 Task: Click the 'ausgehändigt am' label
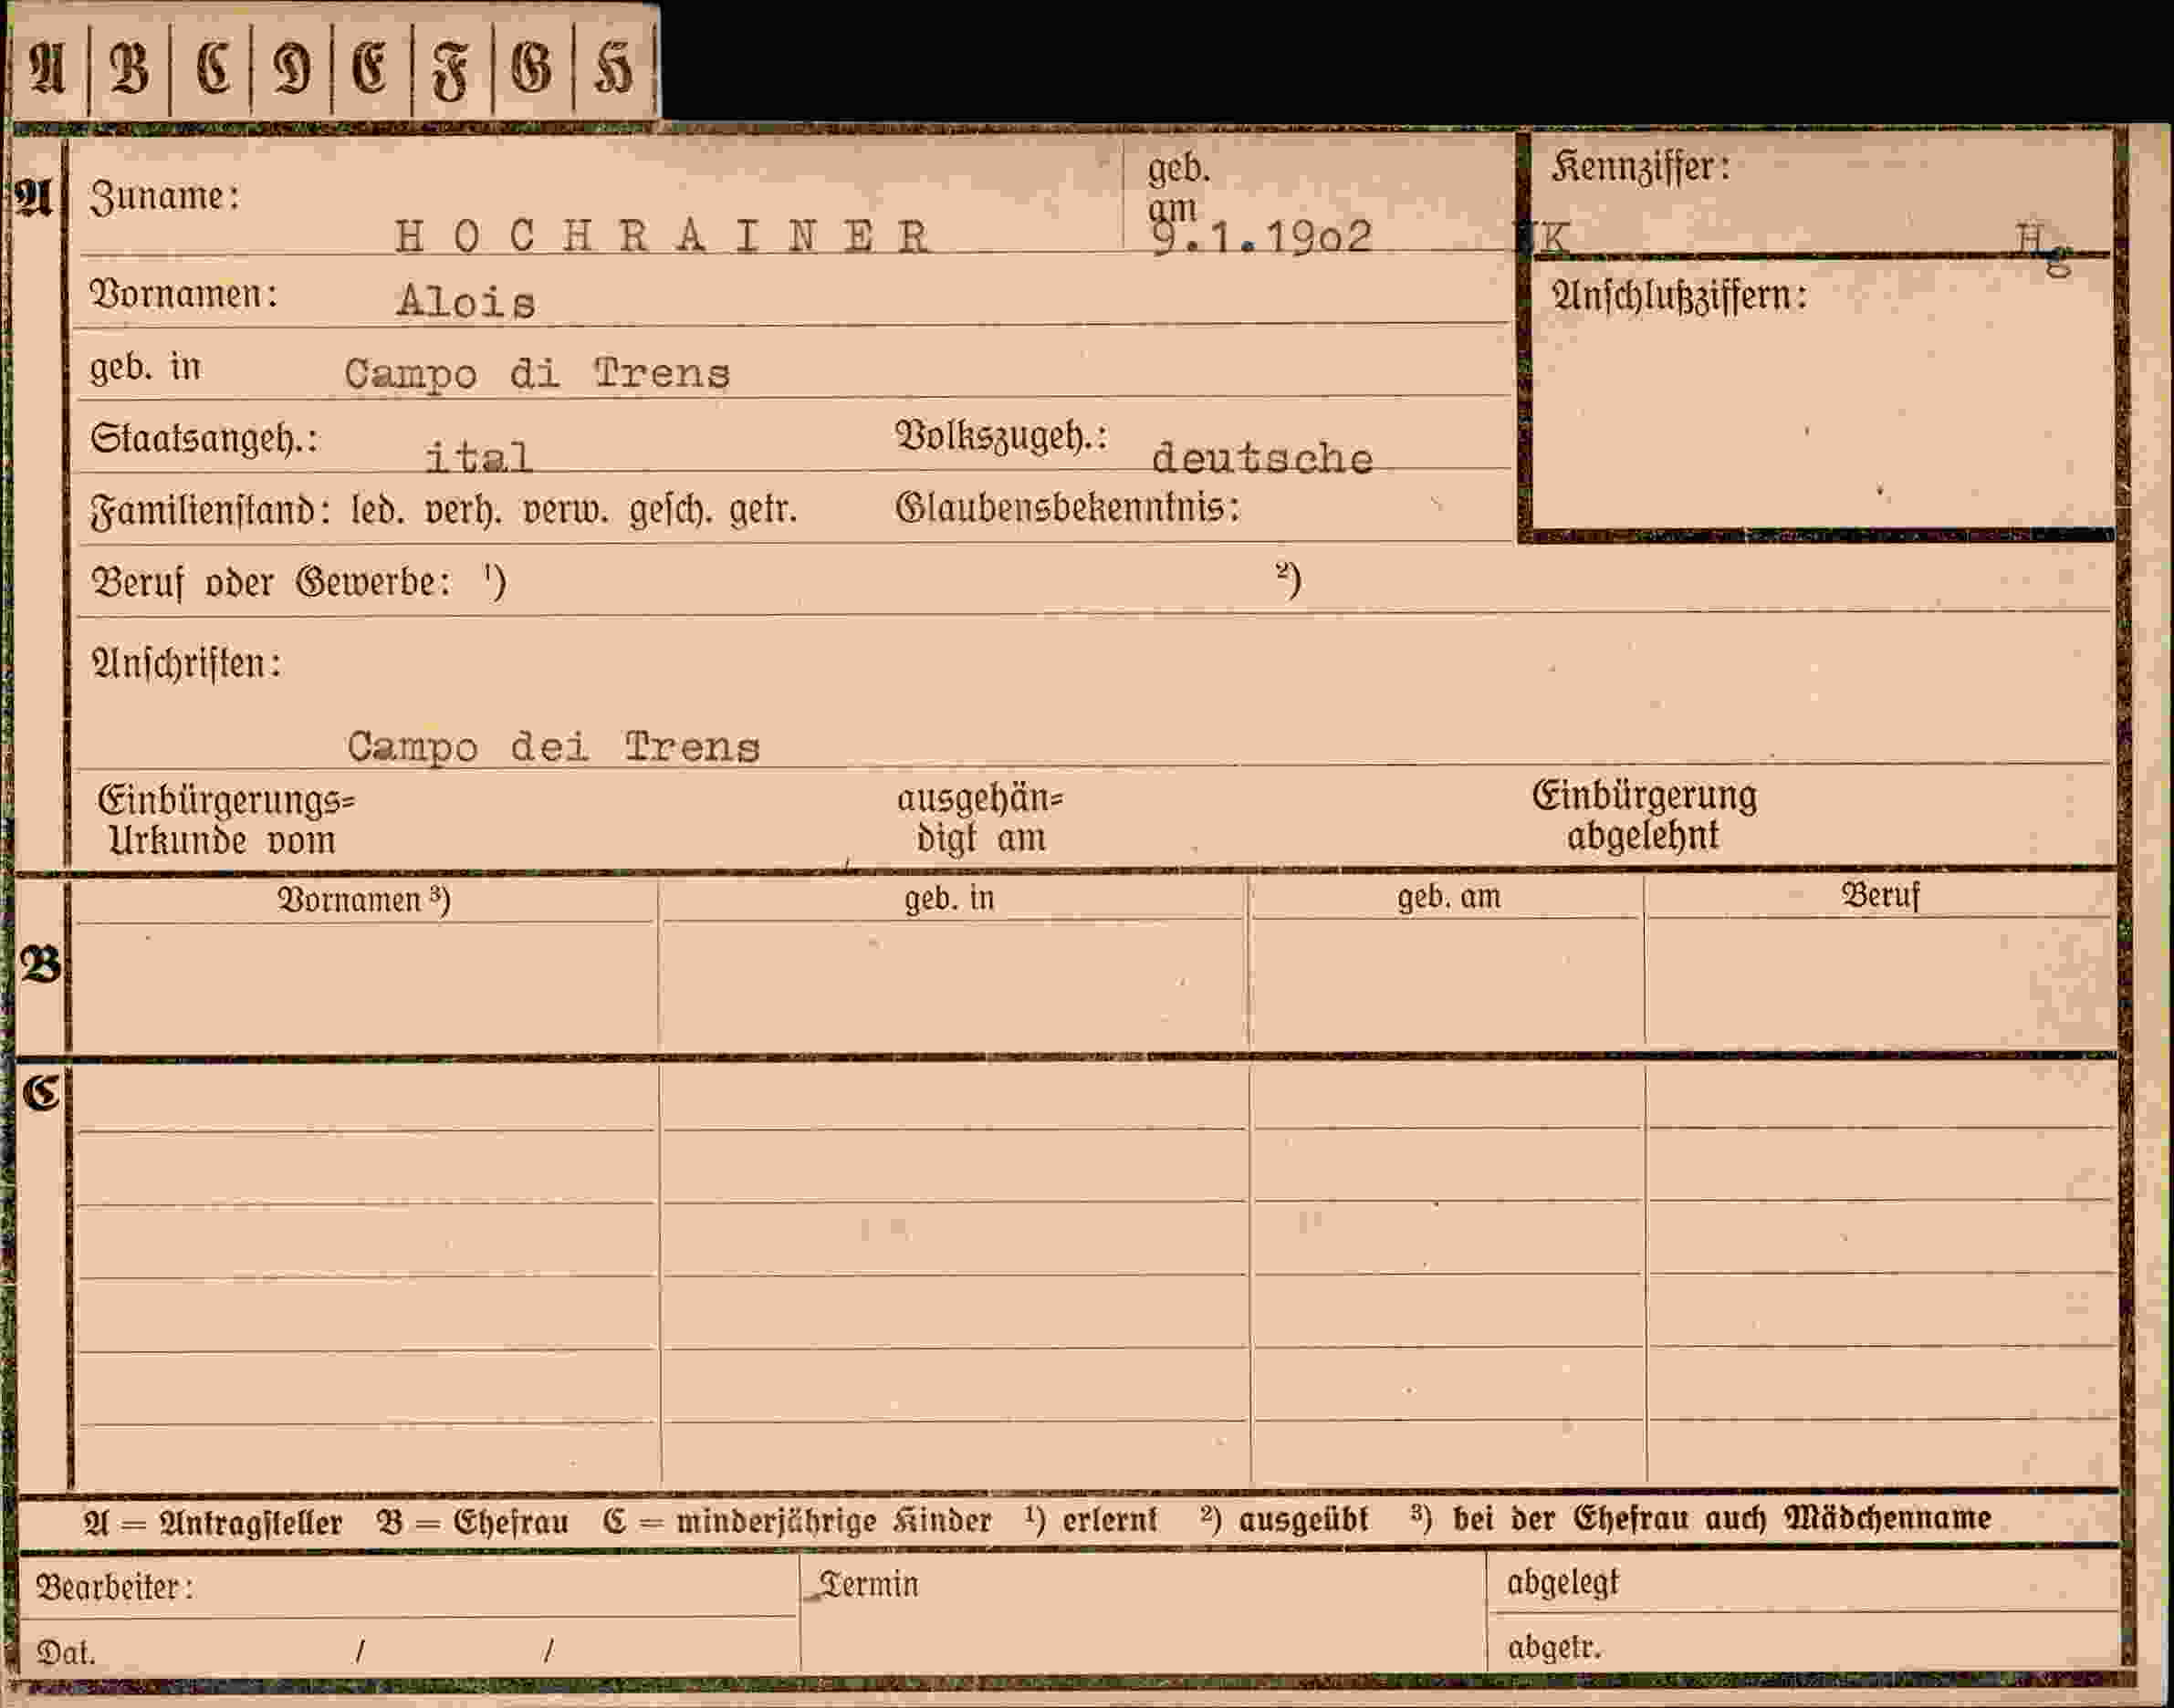979,818
